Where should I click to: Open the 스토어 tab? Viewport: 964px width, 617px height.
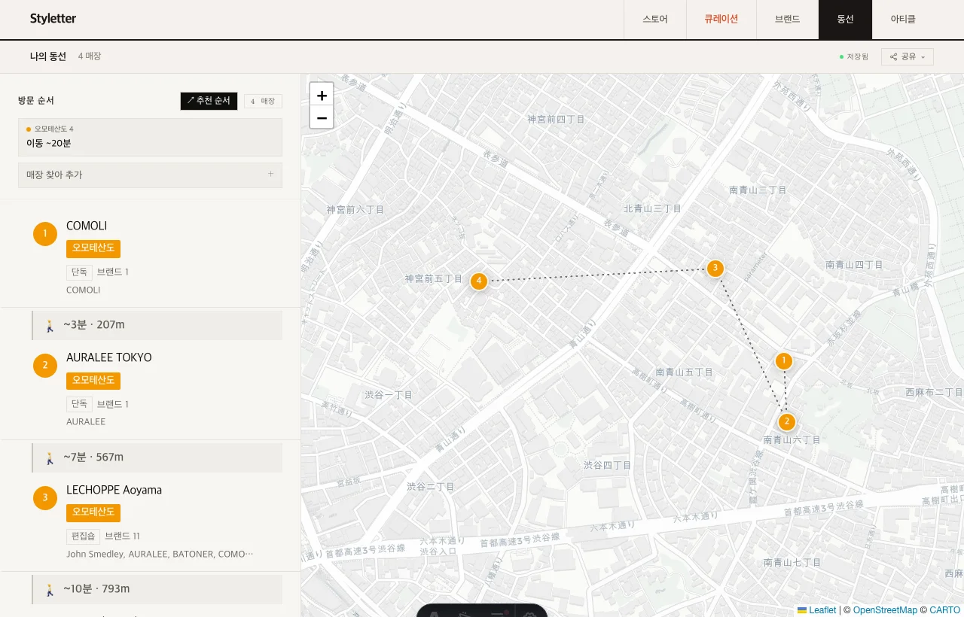pos(655,20)
